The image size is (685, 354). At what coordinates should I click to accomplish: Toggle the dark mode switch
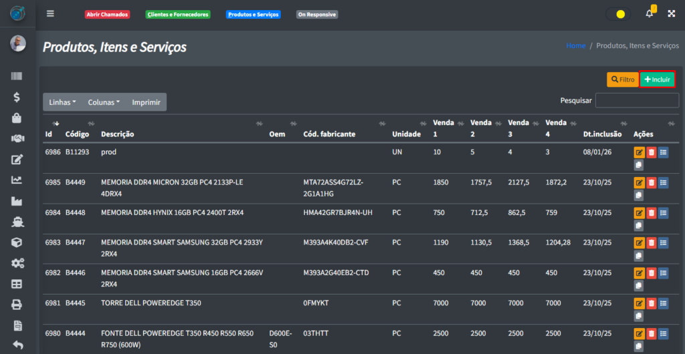pyautogui.click(x=617, y=14)
